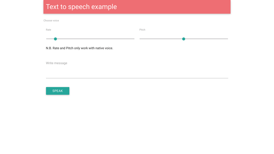Set Rate slider to its far right end
This screenshot has height=154, width=274.
click(134, 39)
